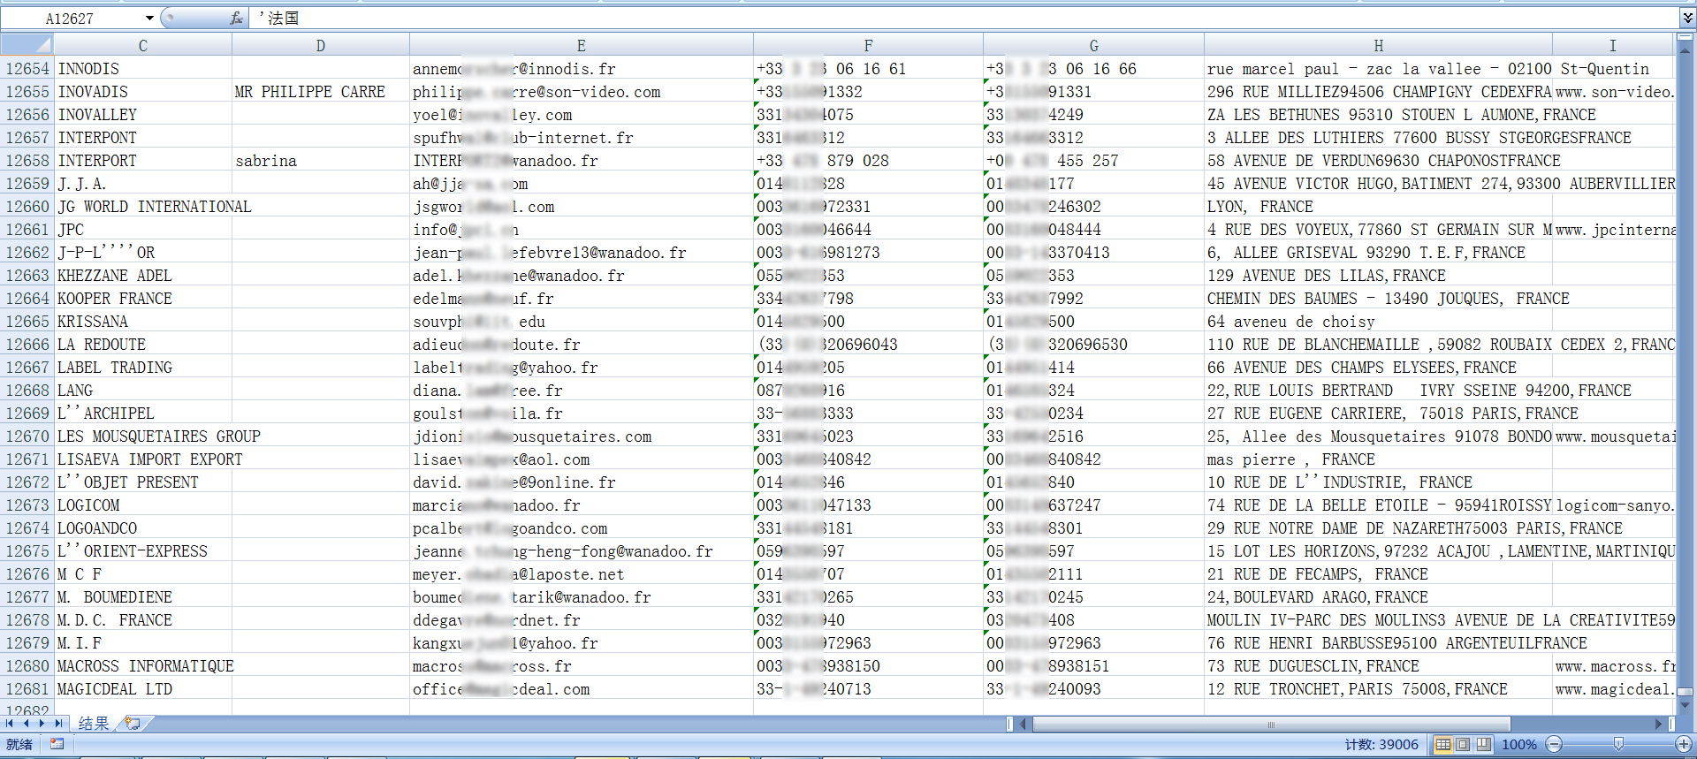Select row 12660 header
The image size is (1697, 759).
[27, 207]
